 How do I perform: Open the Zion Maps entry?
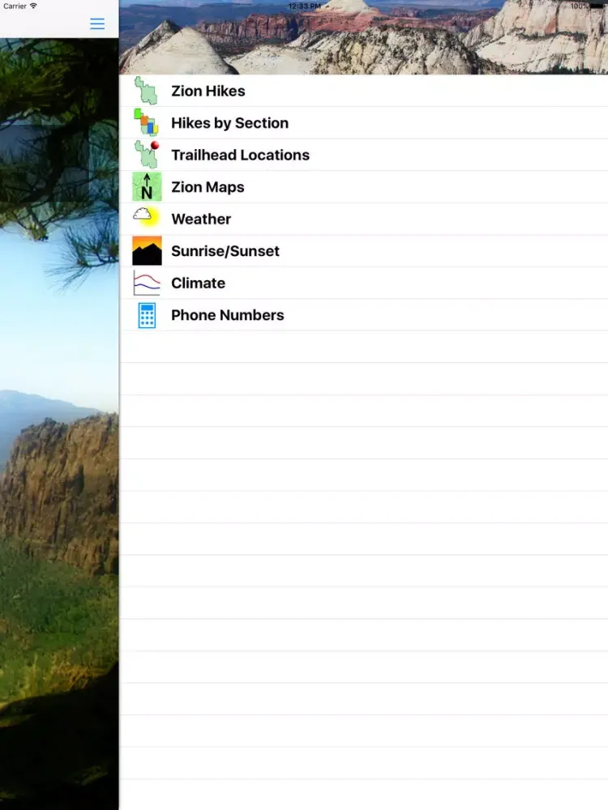pyautogui.click(x=363, y=187)
